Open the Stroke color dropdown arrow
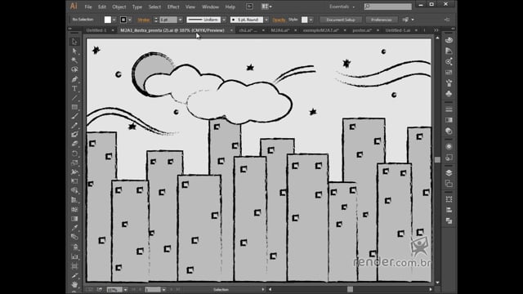The width and height of the screenshot is (523, 294). click(x=130, y=20)
